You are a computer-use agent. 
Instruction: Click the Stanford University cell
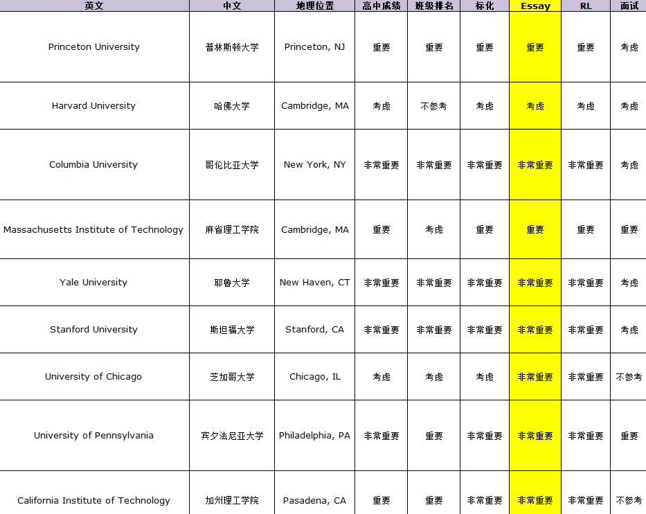[x=94, y=329]
